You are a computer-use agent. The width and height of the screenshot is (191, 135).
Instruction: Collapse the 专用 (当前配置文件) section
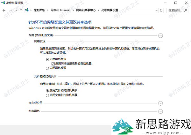[160, 36]
